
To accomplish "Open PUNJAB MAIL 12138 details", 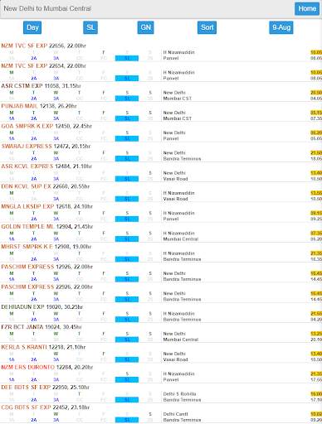I will click(39, 106).
